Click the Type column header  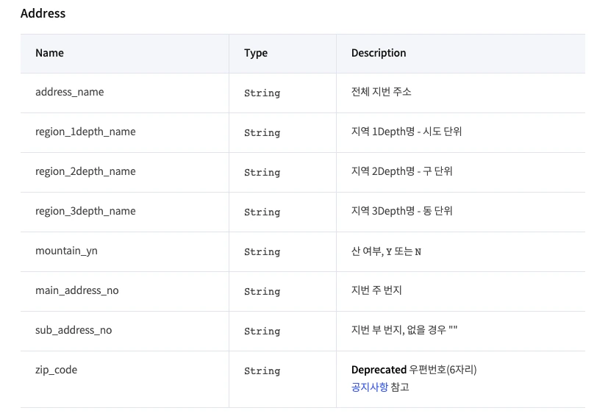pos(256,53)
